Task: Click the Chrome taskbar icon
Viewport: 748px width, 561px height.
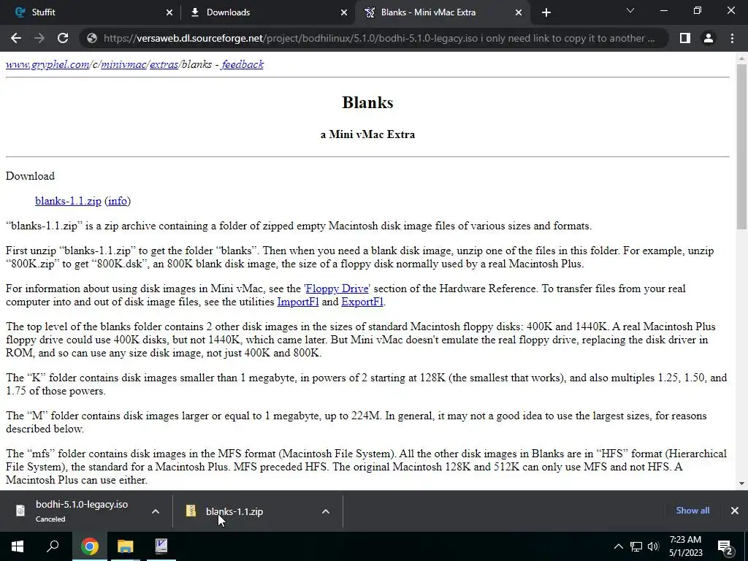Action: click(x=89, y=546)
